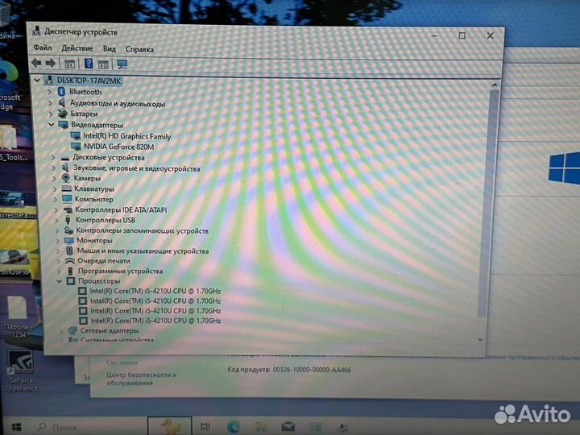Click the Bluetooth category icon
Viewport: 580px width, 435px height.
61,92
